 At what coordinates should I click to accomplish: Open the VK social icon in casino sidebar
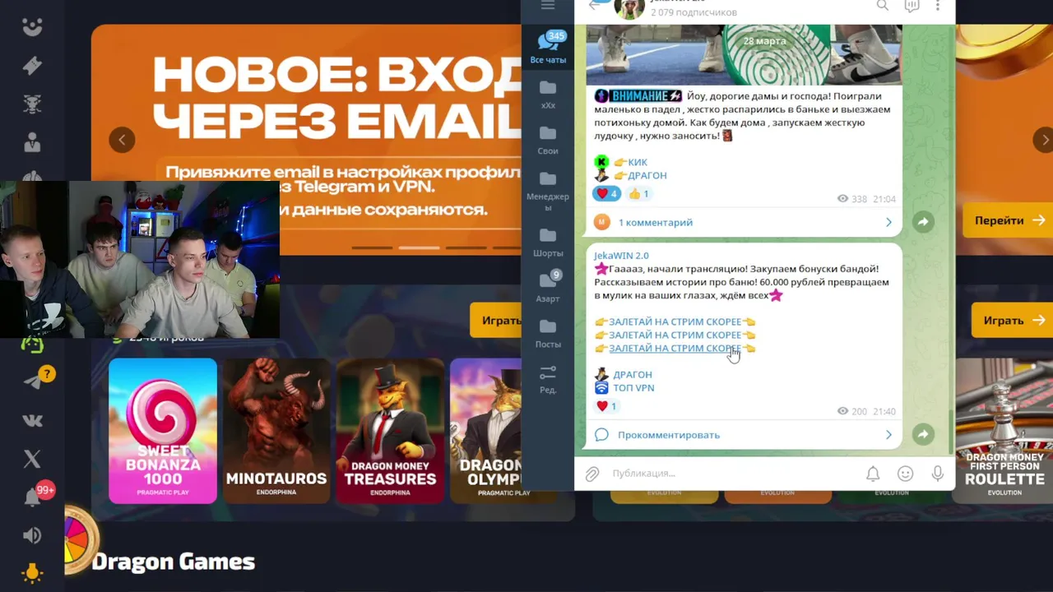pos(32,420)
